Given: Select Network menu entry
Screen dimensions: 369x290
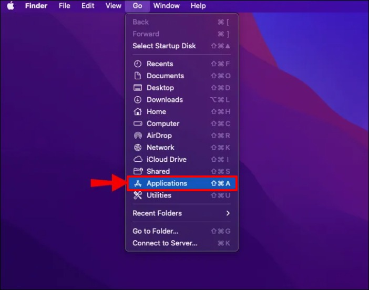Looking at the screenshot, I should coord(182,148).
